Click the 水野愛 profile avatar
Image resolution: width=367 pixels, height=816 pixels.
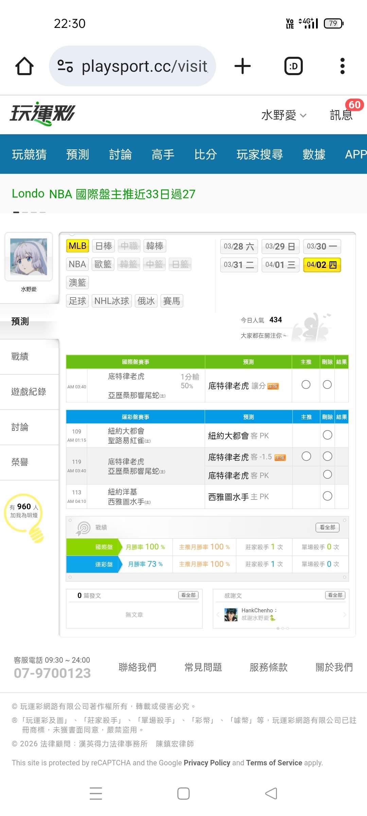[29, 257]
